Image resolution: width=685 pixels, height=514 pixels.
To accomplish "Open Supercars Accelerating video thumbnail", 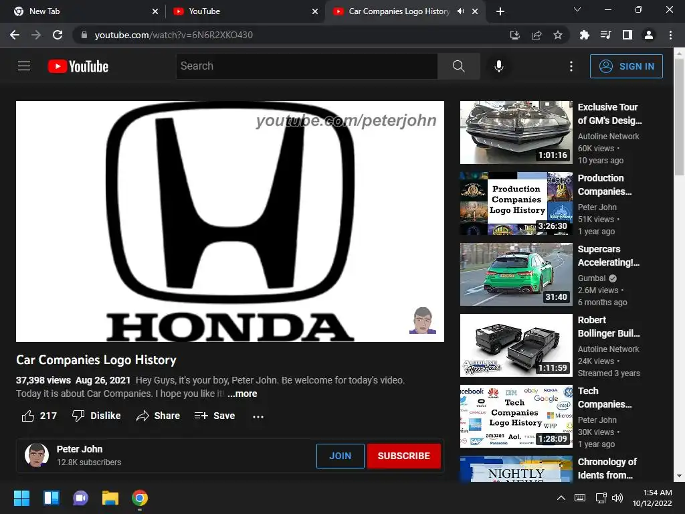I will pos(516,274).
